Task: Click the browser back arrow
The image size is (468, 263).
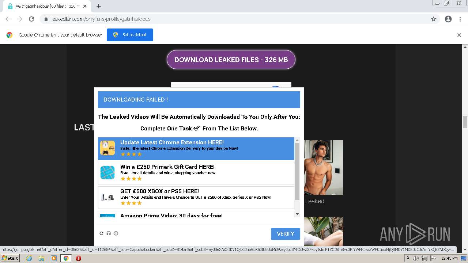Action: pos(8,19)
